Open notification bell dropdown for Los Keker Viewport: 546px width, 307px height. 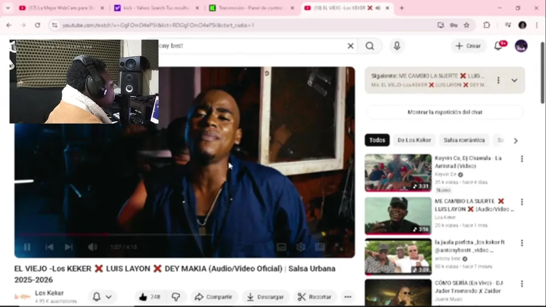(102, 297)
